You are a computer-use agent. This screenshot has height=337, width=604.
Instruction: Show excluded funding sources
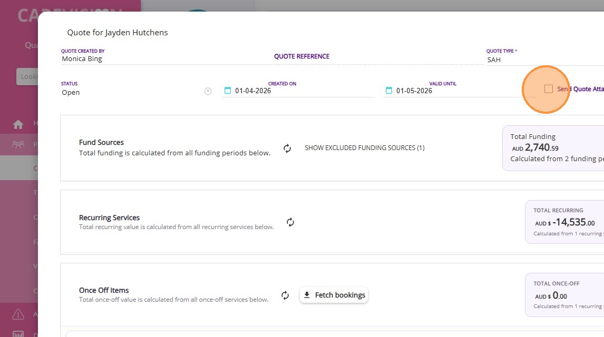click(x=364, y=148)
